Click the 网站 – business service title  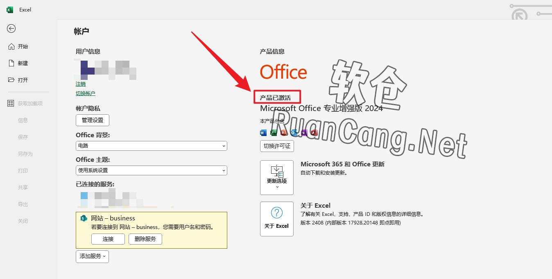coord(113,218)
